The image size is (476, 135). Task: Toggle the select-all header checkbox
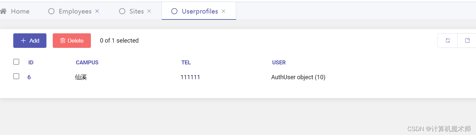coord(16,62)
